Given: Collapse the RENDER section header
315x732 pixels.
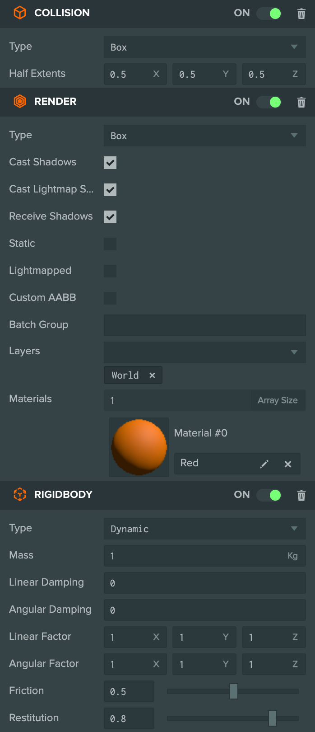Looking at the screenshot, I should point(157,102).
